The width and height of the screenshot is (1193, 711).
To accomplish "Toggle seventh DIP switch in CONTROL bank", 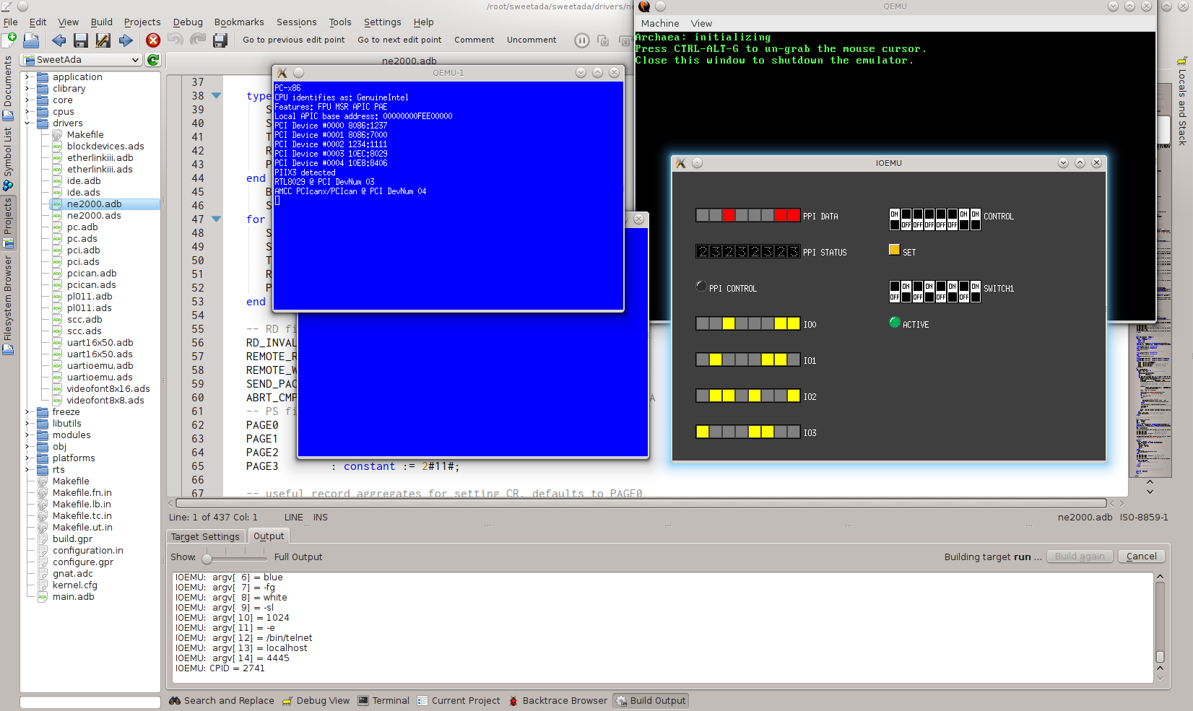I will pyautogui.click(x=964, y=219).
